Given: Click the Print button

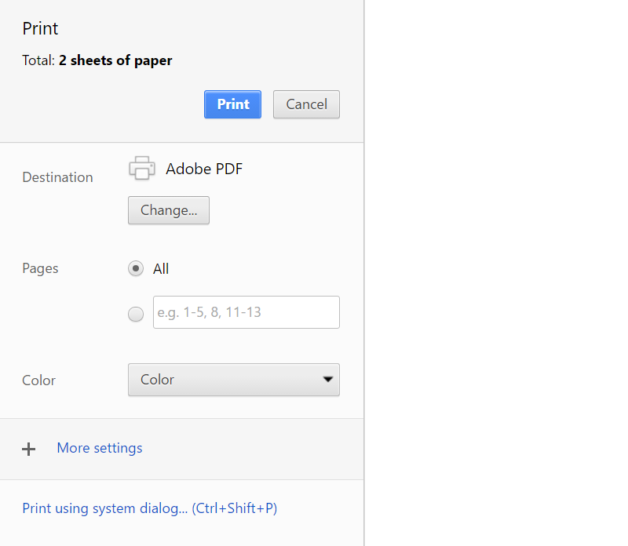Looking at the screenshot, I should [x=232, y=104].
